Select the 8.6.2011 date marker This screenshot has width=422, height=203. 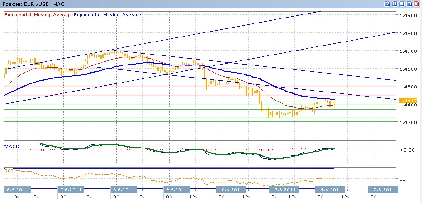click(x=124, y=189)
